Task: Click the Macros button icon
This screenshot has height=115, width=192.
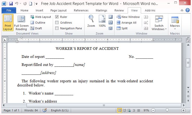Action: tap(175, 20)
